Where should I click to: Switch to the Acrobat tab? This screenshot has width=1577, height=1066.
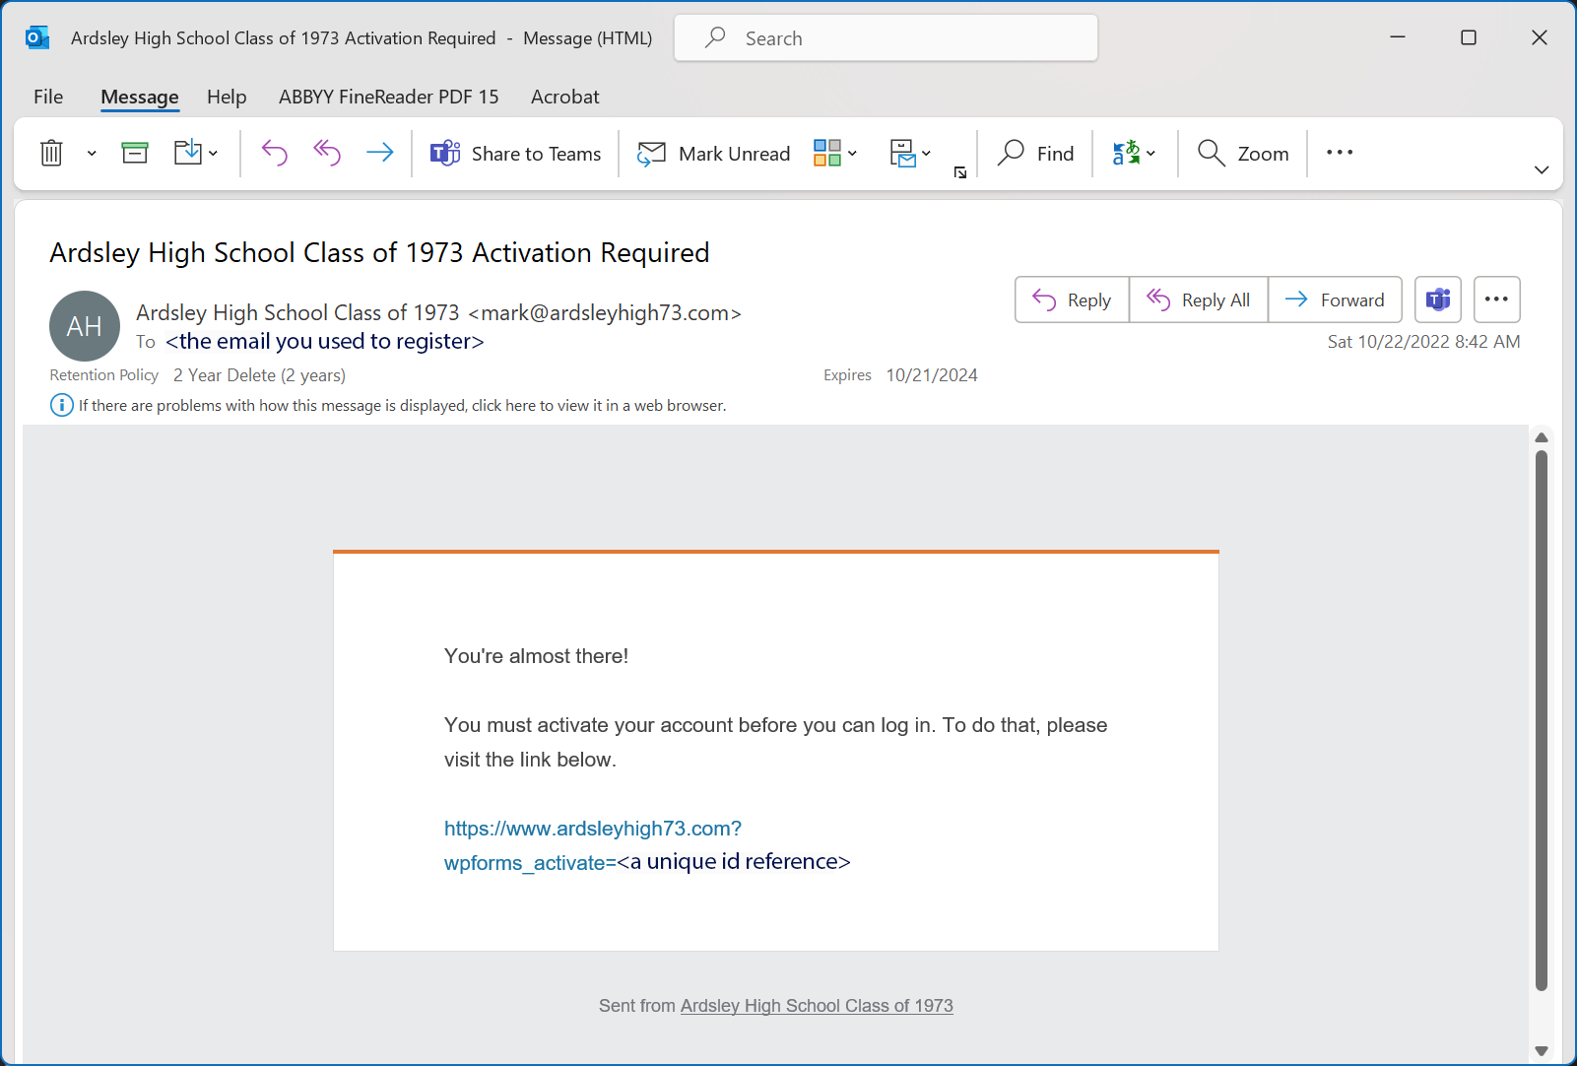(565, 97)
